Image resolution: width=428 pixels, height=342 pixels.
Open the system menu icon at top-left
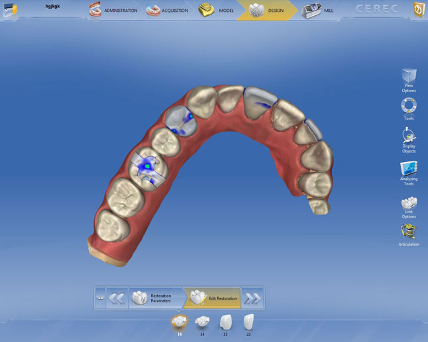pyautogui.click(x=10, y=10)
